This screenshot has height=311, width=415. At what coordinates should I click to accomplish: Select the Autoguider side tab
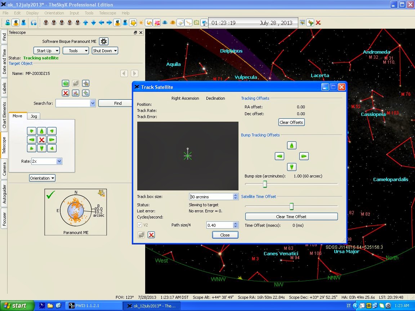[x=4, y=195]
